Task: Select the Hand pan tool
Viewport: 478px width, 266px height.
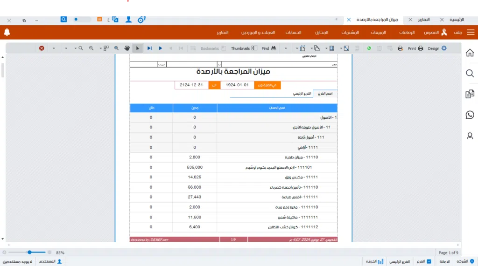Action: (127, 48)
